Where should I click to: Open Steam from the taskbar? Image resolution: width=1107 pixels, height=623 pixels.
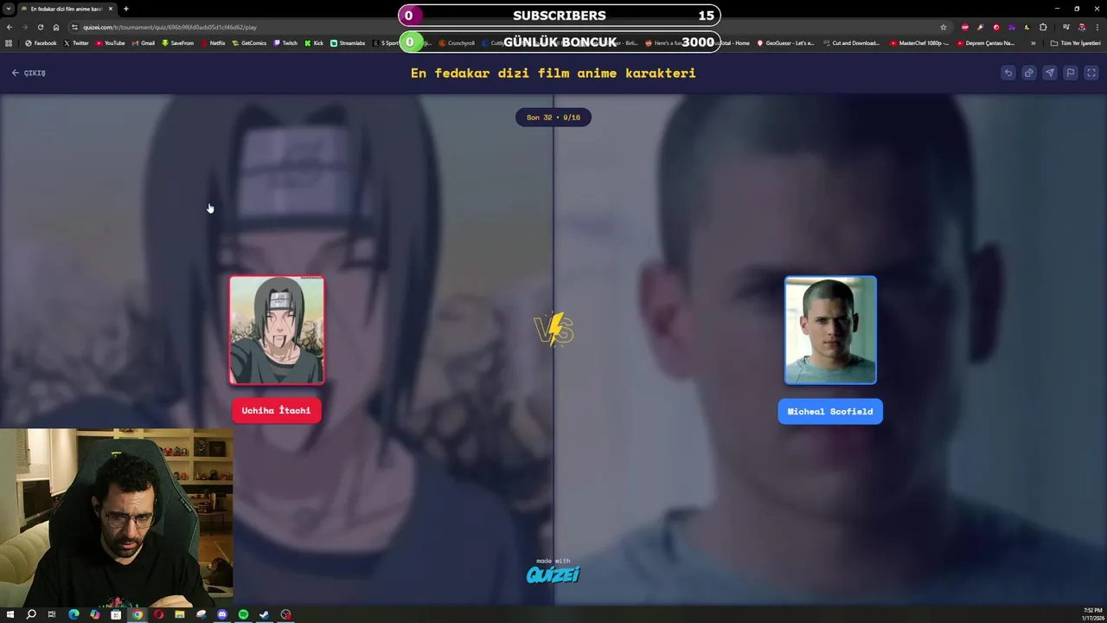(x=265, y=614)
